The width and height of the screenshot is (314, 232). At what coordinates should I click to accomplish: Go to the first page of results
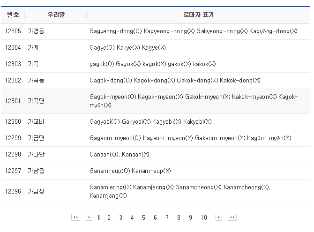75,217
